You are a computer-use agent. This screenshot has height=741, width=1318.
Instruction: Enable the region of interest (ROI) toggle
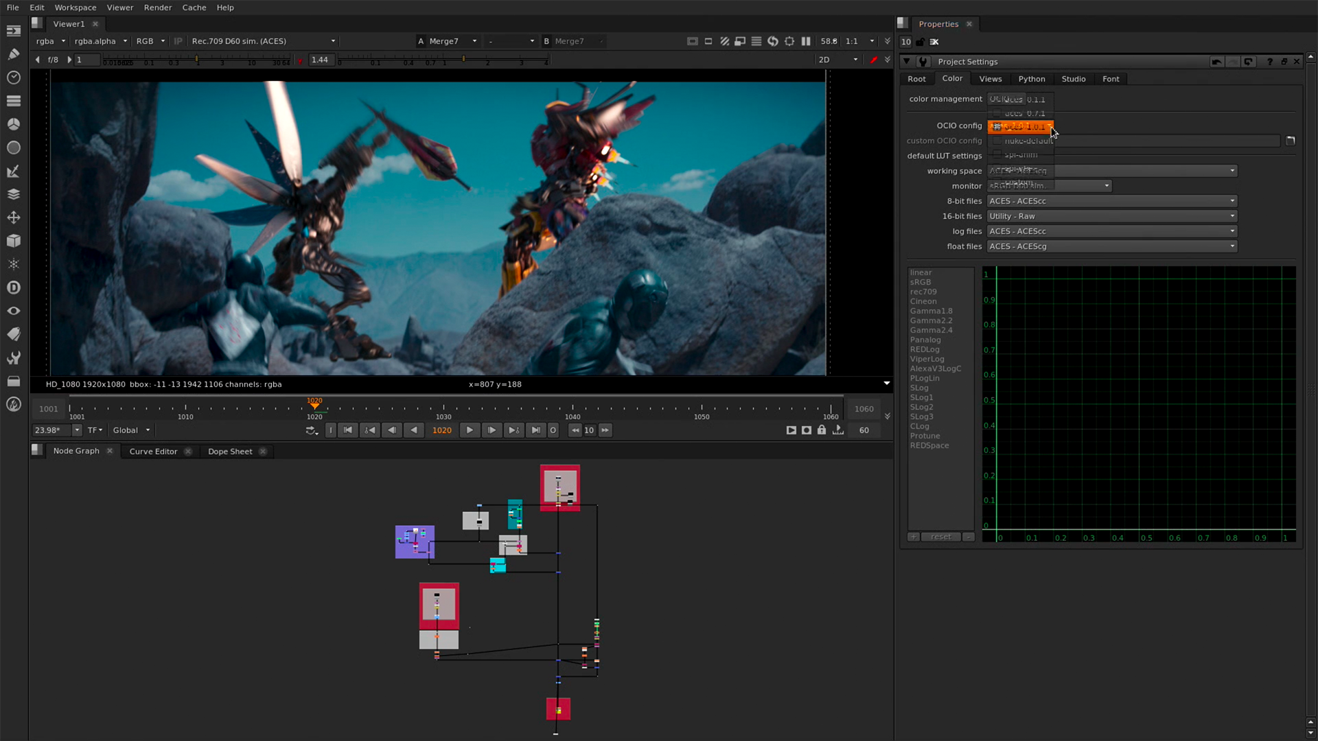tap(789, 41)
